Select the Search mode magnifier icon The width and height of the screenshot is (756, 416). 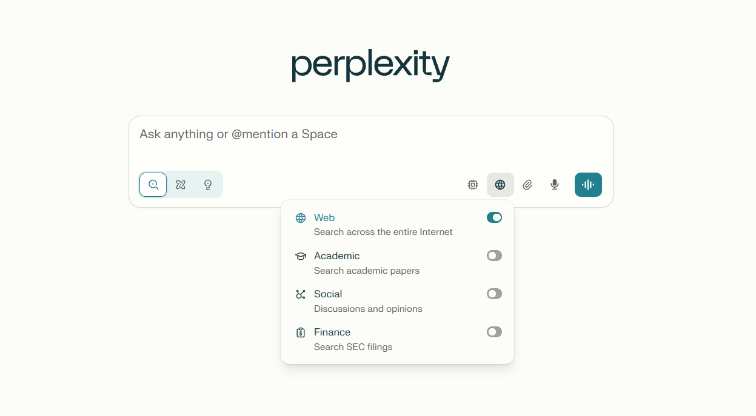[x=153, y=185]
